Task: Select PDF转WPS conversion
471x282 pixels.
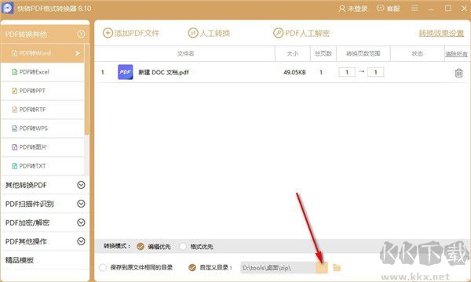Action: [x=42, y=128]
